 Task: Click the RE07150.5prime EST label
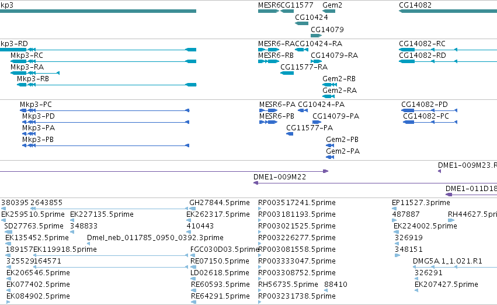220,262
